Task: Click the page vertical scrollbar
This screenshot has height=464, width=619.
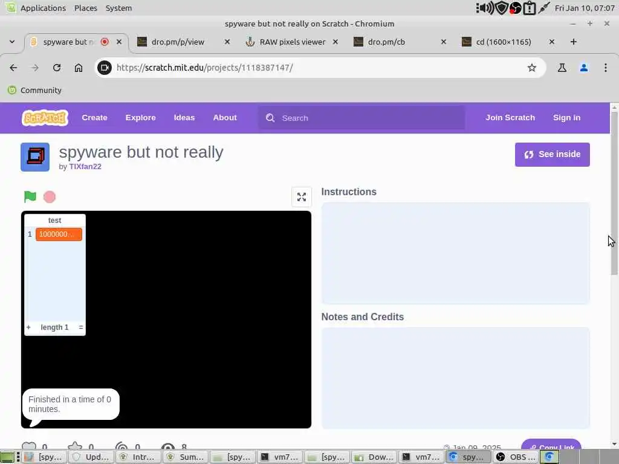Action: coord(614,193)
